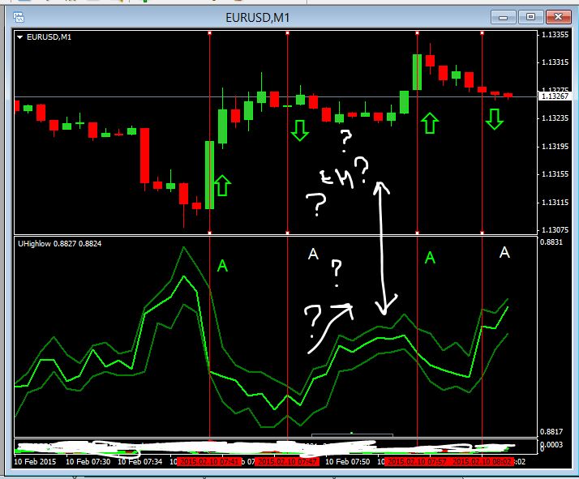The width and height of the screenshot is (579, 479).
Task: Select the green 'A' label beside the 07:41 line
Action: 222,265
